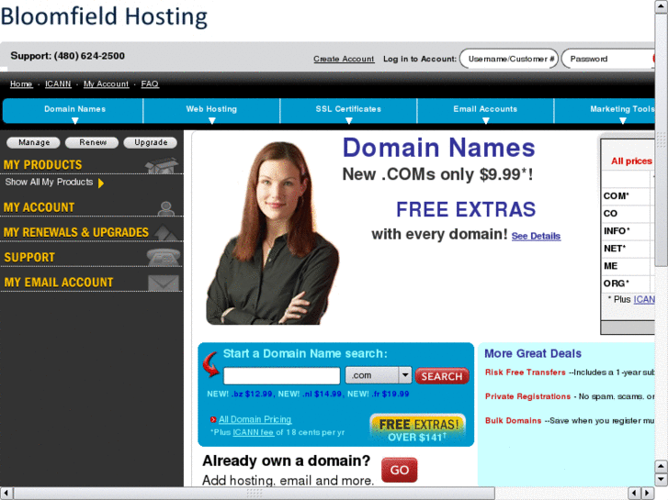Viewport: 668px width, 500px height.
Task: Open the All Domain Pricing link
Action: (255, 419)
